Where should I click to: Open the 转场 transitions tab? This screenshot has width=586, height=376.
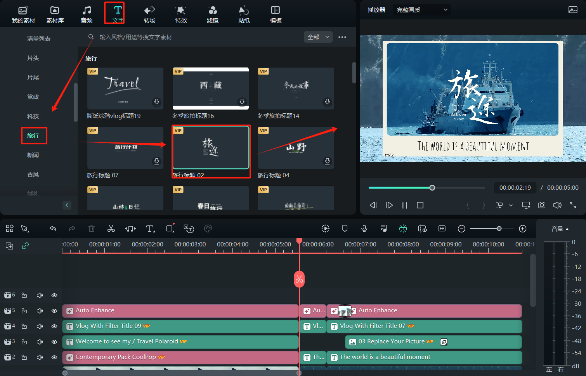[149, 15]
